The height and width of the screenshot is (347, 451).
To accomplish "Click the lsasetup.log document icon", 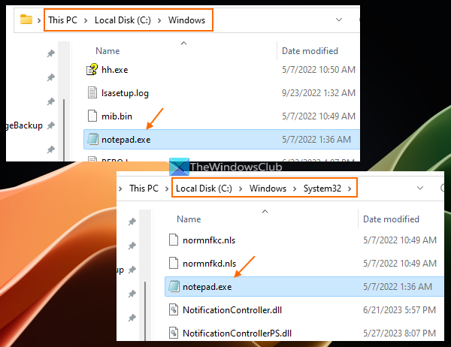I will point(92,93).
